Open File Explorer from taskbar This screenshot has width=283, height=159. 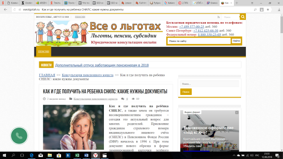50,155
